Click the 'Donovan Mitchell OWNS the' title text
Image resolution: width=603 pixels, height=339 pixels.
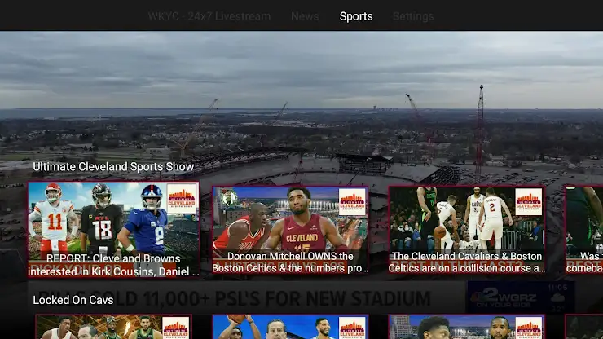290,256
